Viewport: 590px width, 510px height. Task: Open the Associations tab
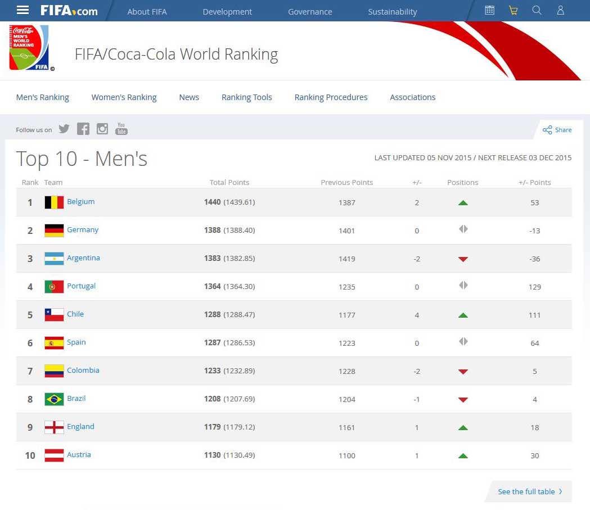[412, 97]
